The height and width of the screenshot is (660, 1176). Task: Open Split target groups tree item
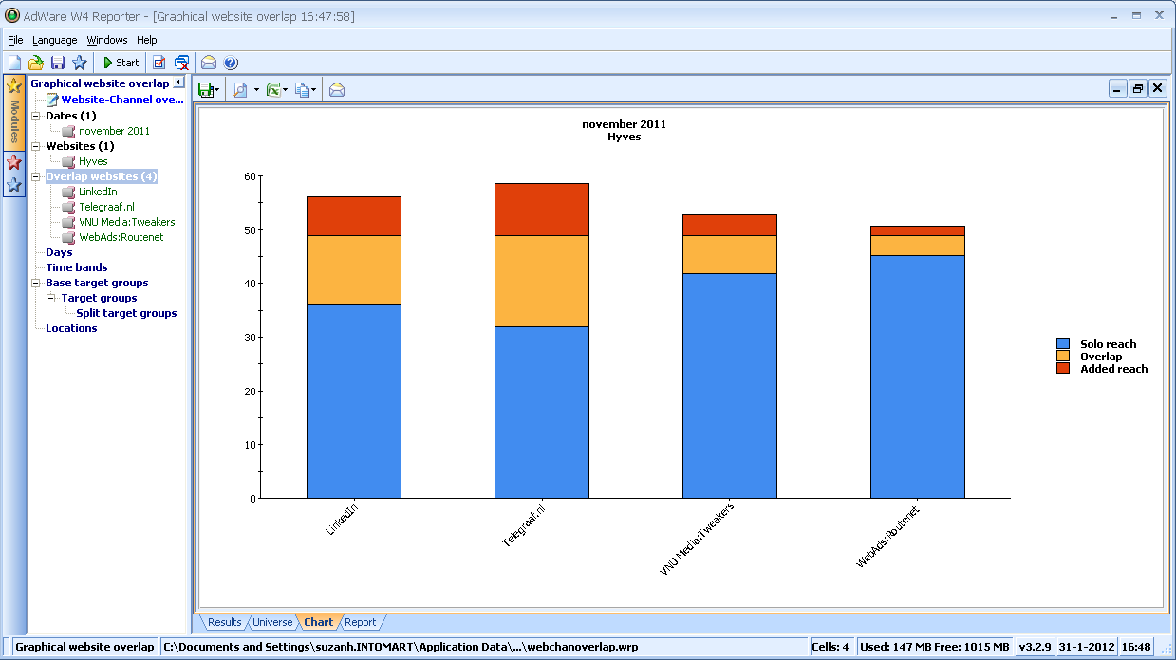(126, 313)
